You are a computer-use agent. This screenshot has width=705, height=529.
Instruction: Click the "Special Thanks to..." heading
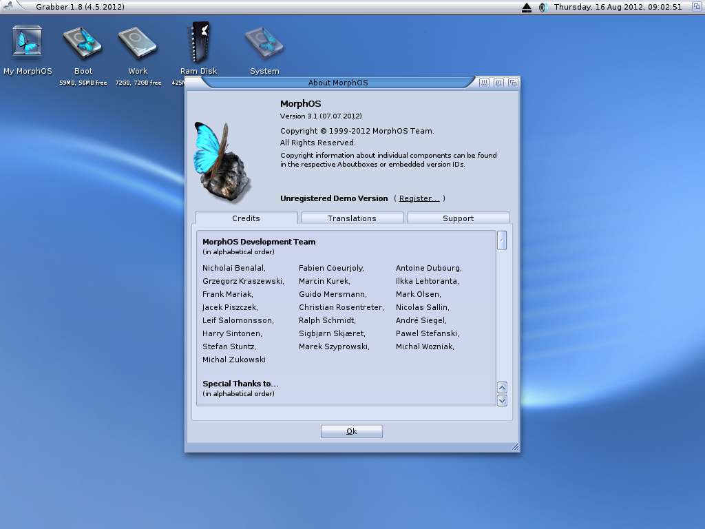pyautogui.click(x=240, y=384)
